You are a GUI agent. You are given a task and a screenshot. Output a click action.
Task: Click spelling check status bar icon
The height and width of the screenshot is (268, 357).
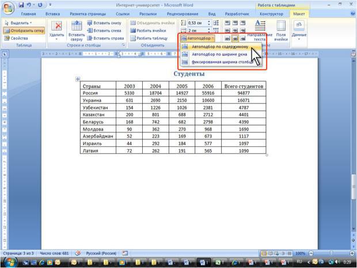coord(78,253)
